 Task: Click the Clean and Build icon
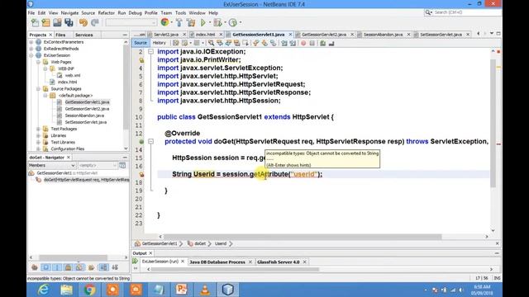click(x=191, y=22)
